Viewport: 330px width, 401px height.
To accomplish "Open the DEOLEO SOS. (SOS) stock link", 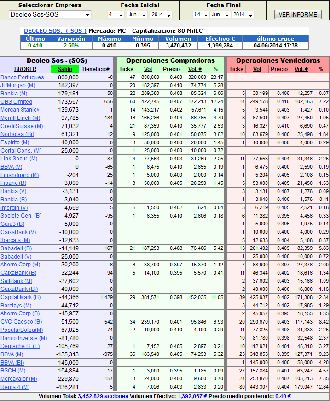I will coord(55,31).
